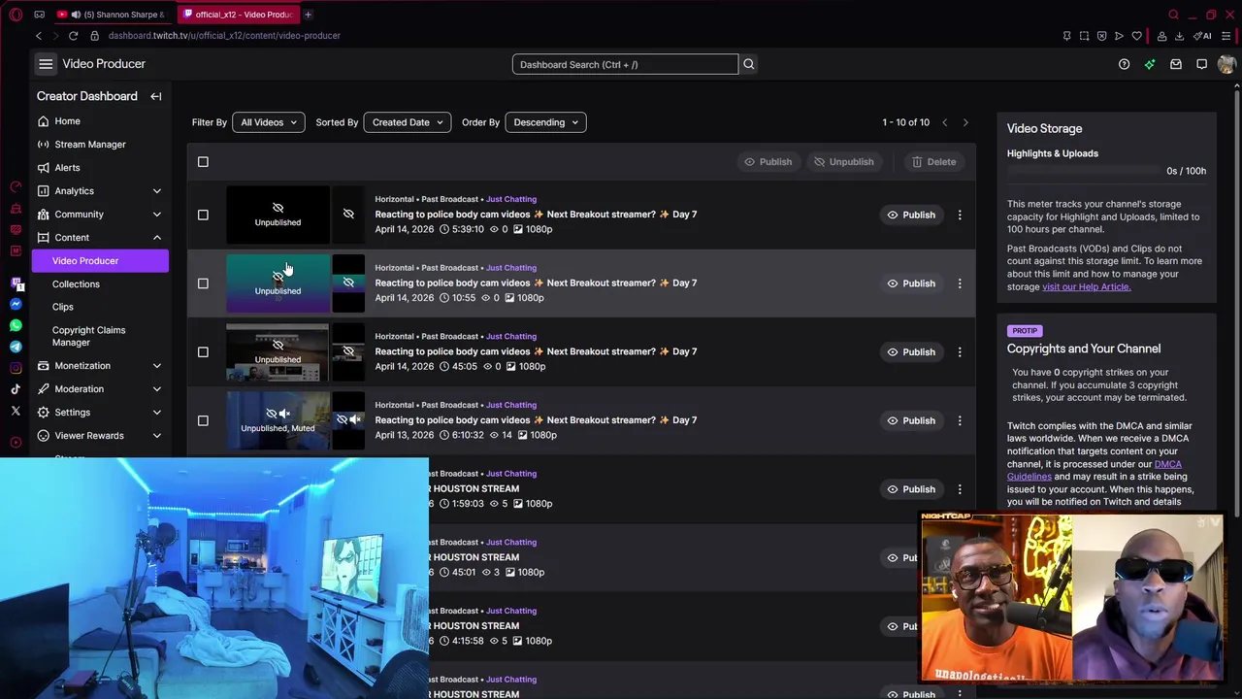Click the Just Chatting tag on the 10:55 video
Image resolution: width=1242 pixels, height=699 pixels.
511,268
